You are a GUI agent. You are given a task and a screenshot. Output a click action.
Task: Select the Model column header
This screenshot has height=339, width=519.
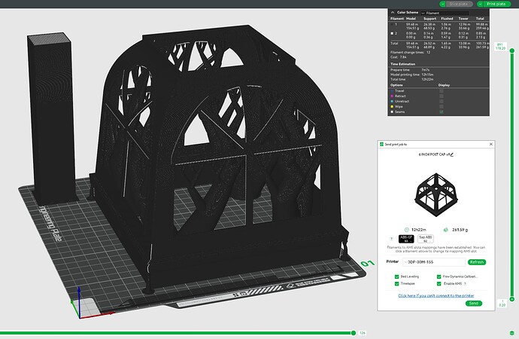pos(411,19)
